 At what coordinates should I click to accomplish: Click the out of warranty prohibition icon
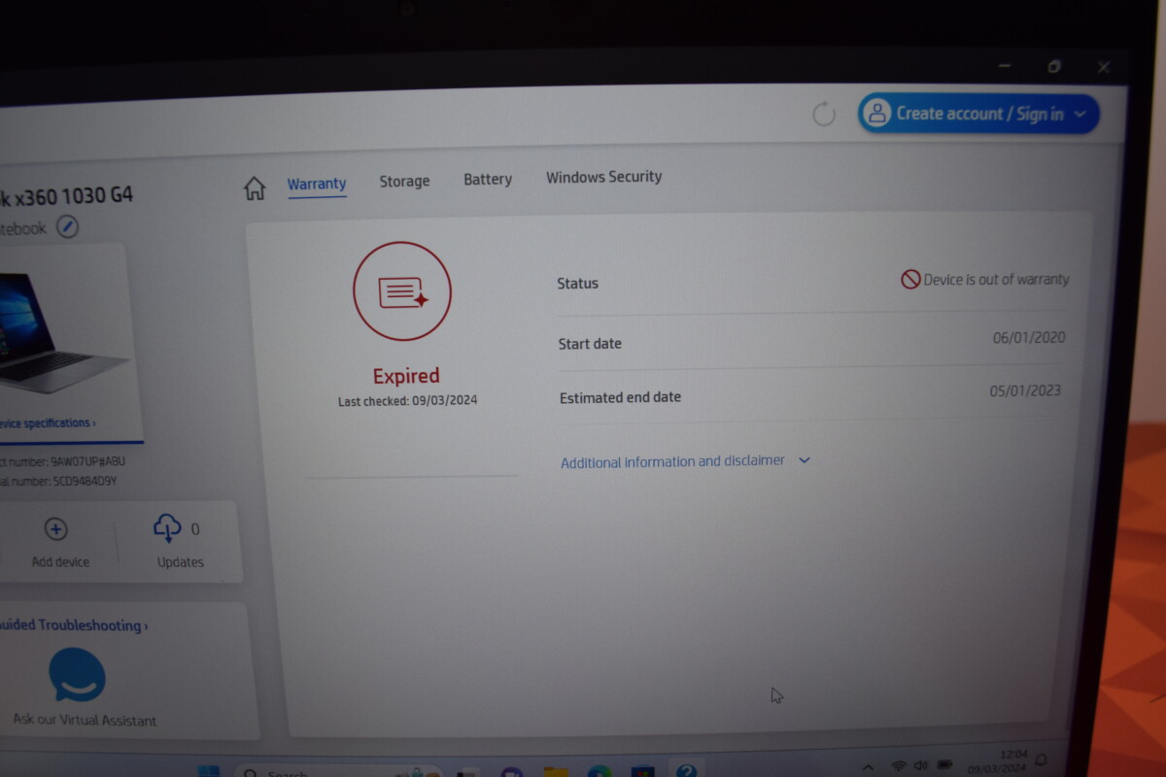point(910,280)
